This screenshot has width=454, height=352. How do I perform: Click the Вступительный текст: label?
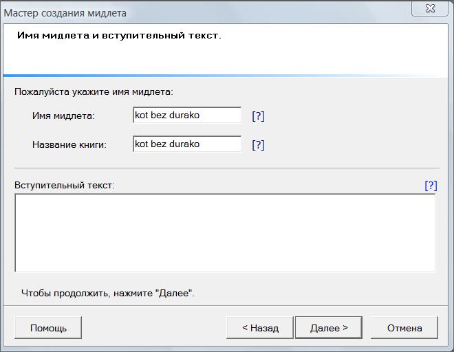65,186
